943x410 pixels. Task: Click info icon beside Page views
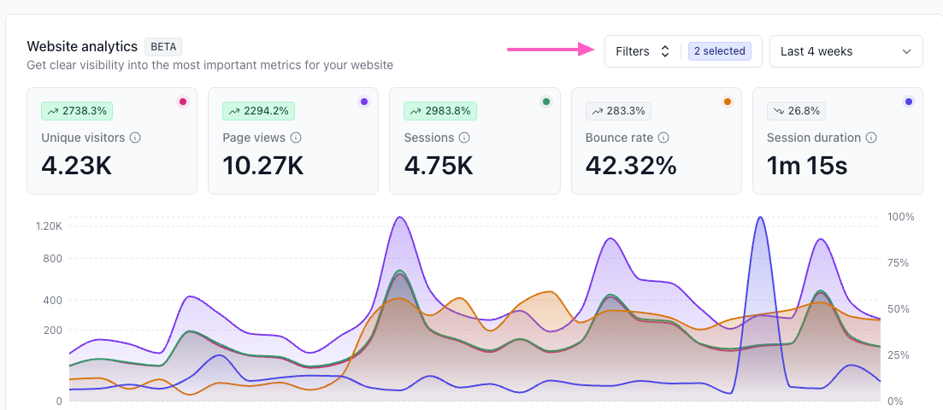pyautogui.click(x=296, y=138)
